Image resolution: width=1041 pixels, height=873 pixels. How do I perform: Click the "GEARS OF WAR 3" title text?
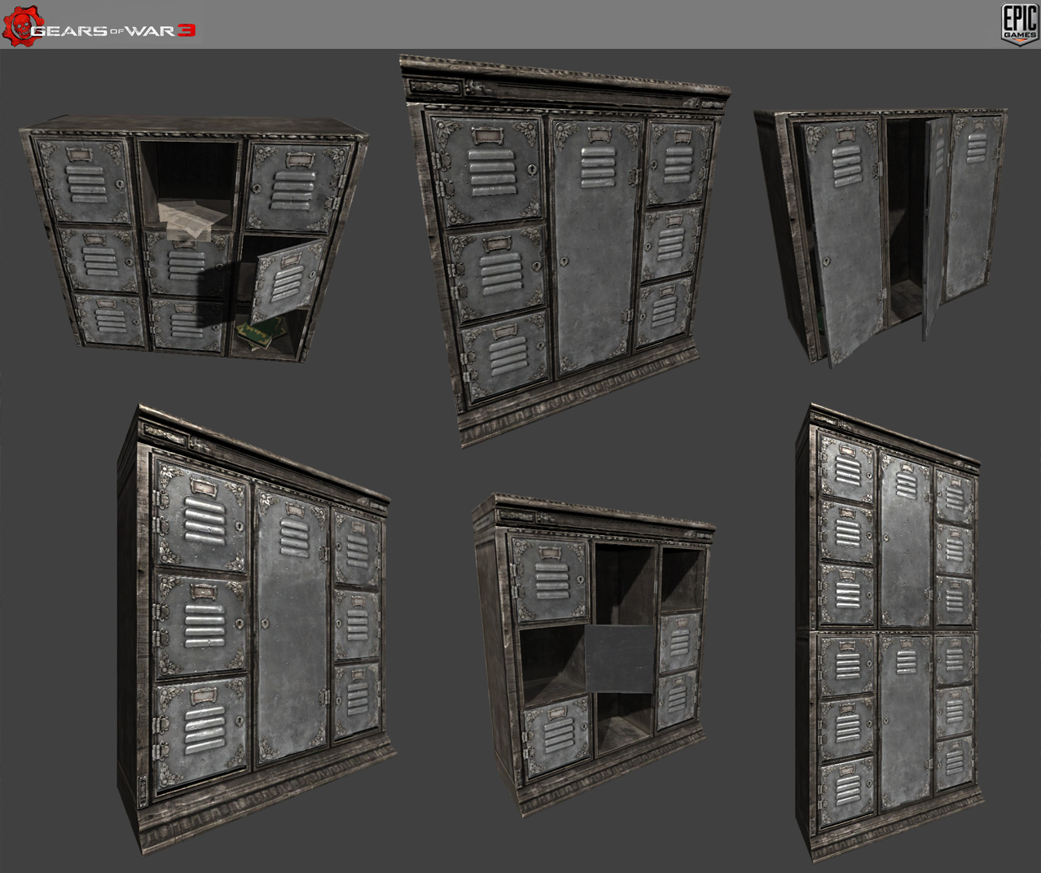[114, 31]
